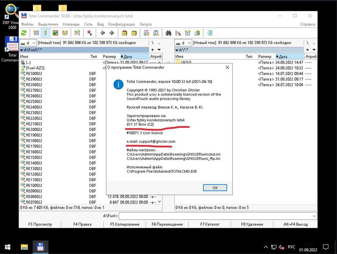Go forward using the right arrow icon
337x254 pixels.
112,33
